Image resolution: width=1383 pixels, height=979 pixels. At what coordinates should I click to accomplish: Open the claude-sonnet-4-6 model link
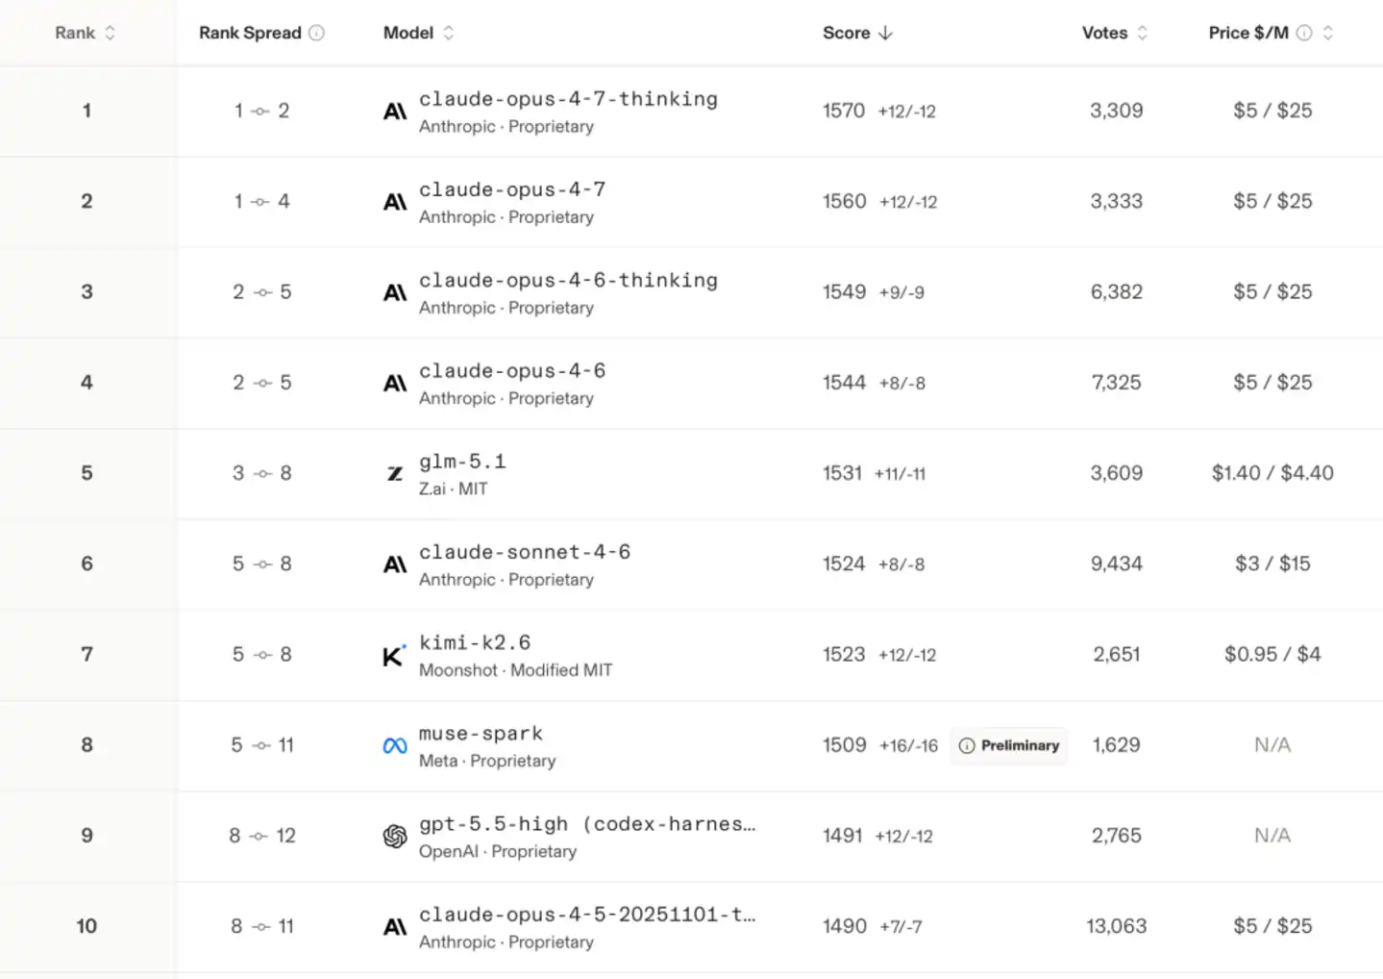(x=525, y=552)
